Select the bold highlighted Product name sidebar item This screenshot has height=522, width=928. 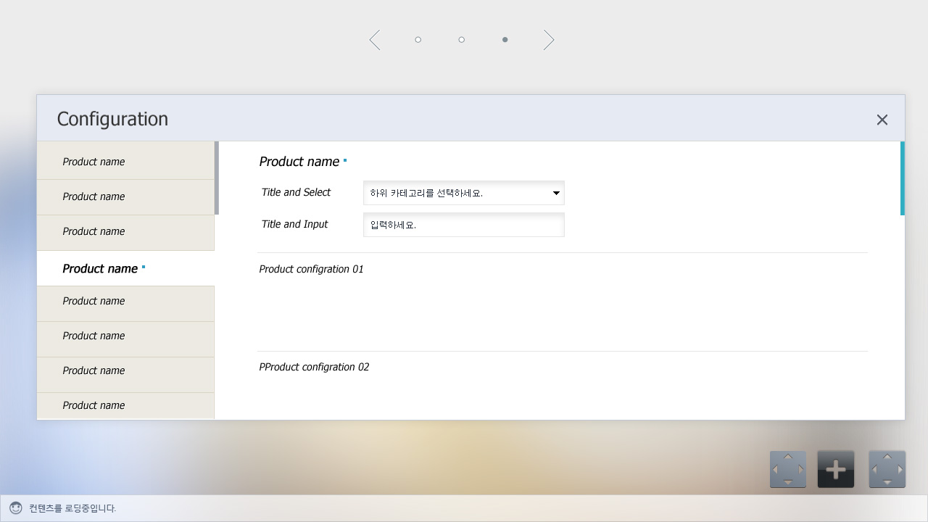coord(125,268)
